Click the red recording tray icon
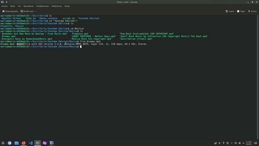Viewport: 259px width, 146px height. click(x=219, y=143)
